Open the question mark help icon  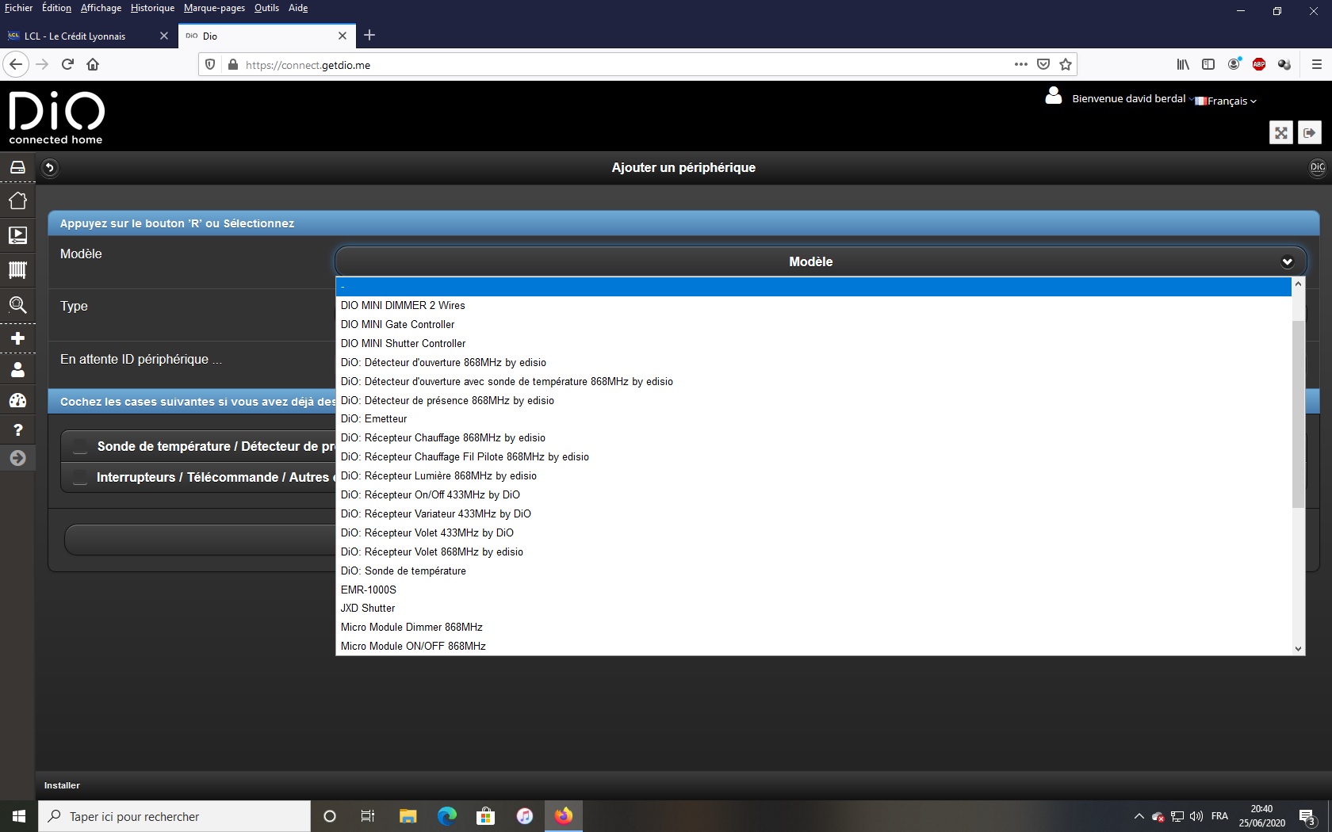tap(17, 430)
